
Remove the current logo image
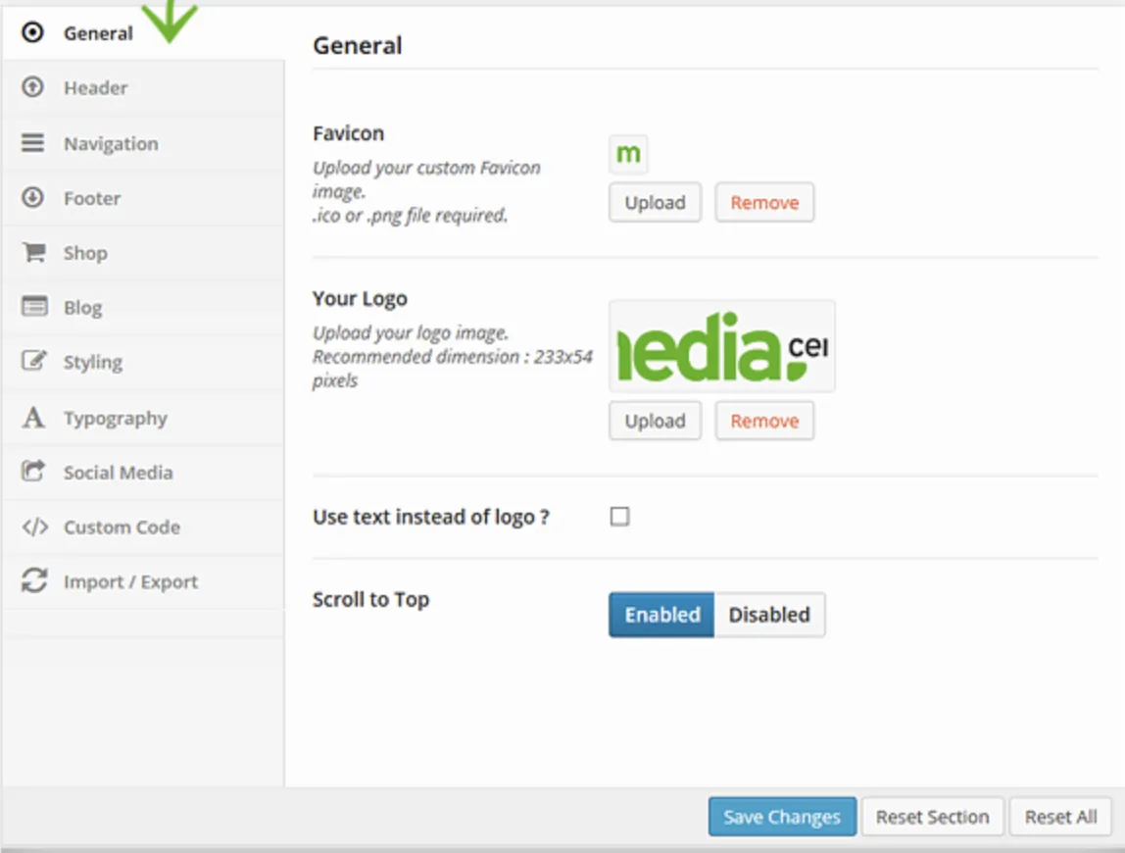[x=764, y=421]
